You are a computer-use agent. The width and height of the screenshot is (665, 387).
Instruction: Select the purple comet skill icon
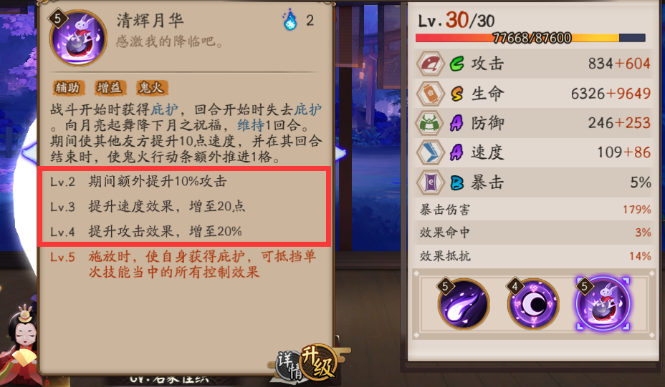click(464, 303)
